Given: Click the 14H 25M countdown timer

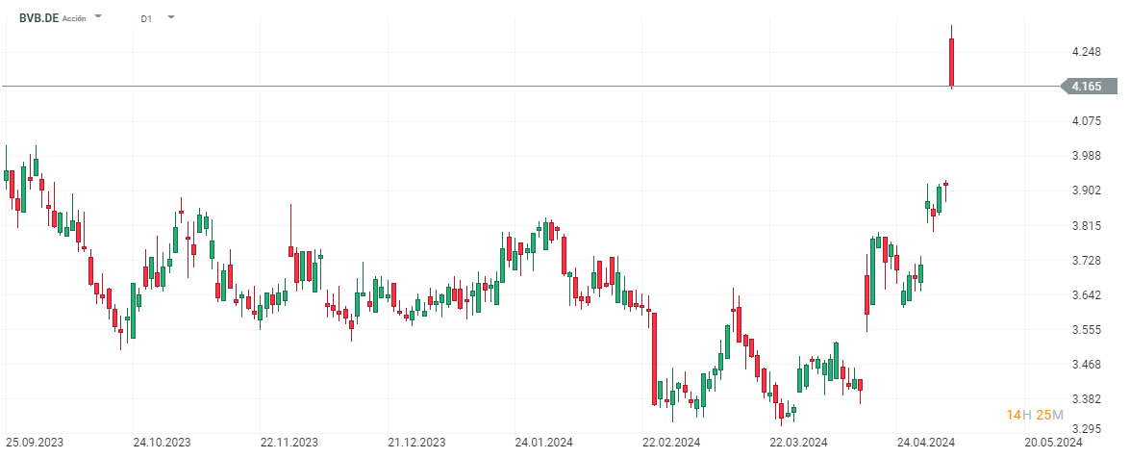Looking at the screenshot, I should [x=1035, y=415].
